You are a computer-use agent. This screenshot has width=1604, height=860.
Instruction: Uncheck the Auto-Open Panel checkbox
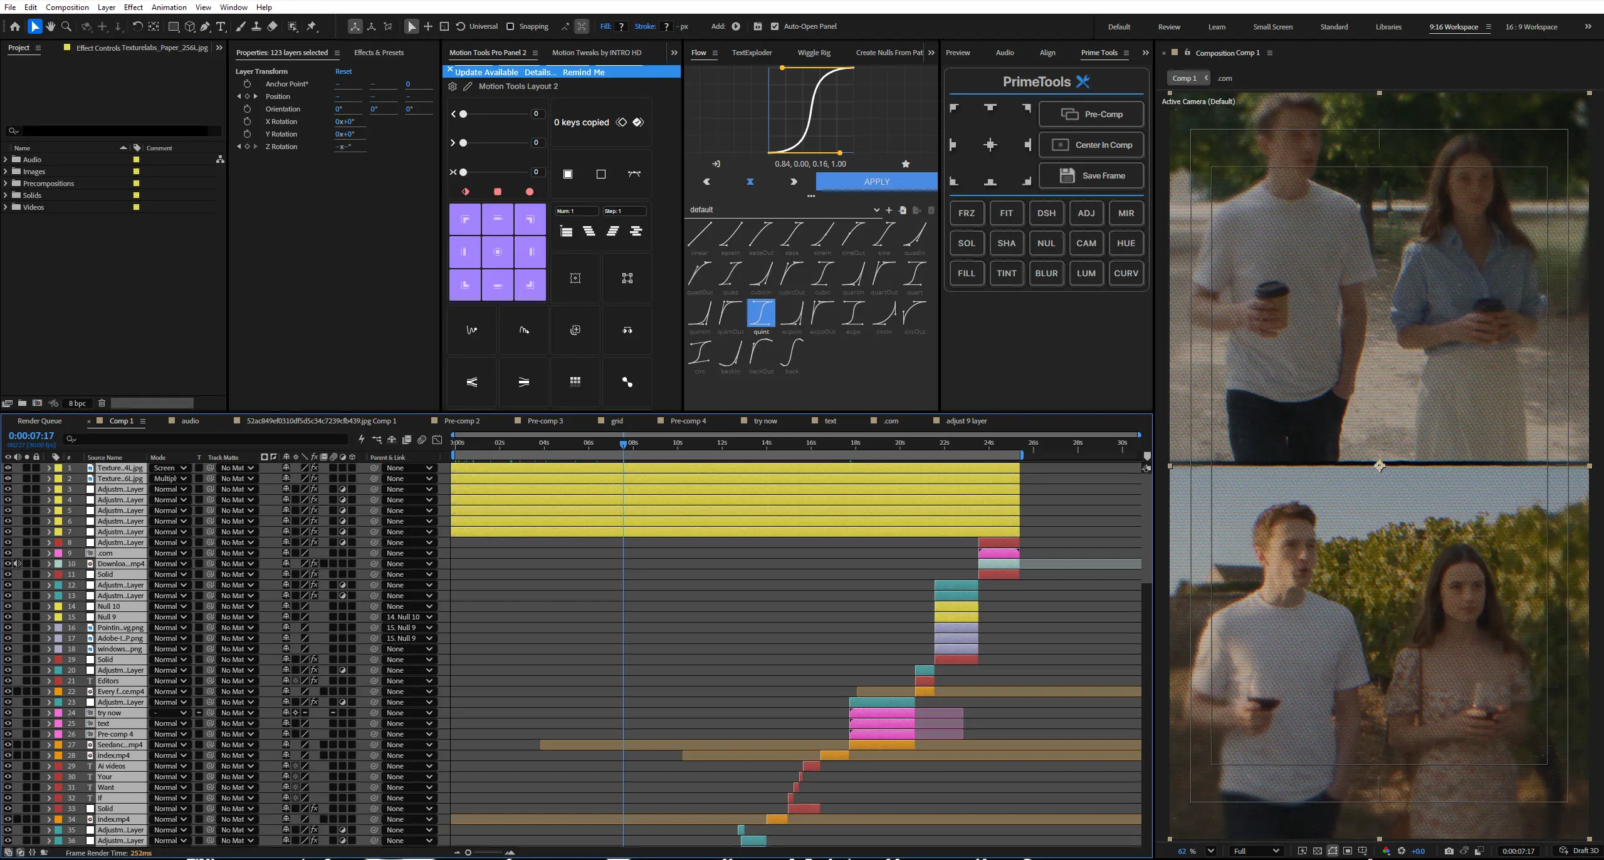coord(775,26)
